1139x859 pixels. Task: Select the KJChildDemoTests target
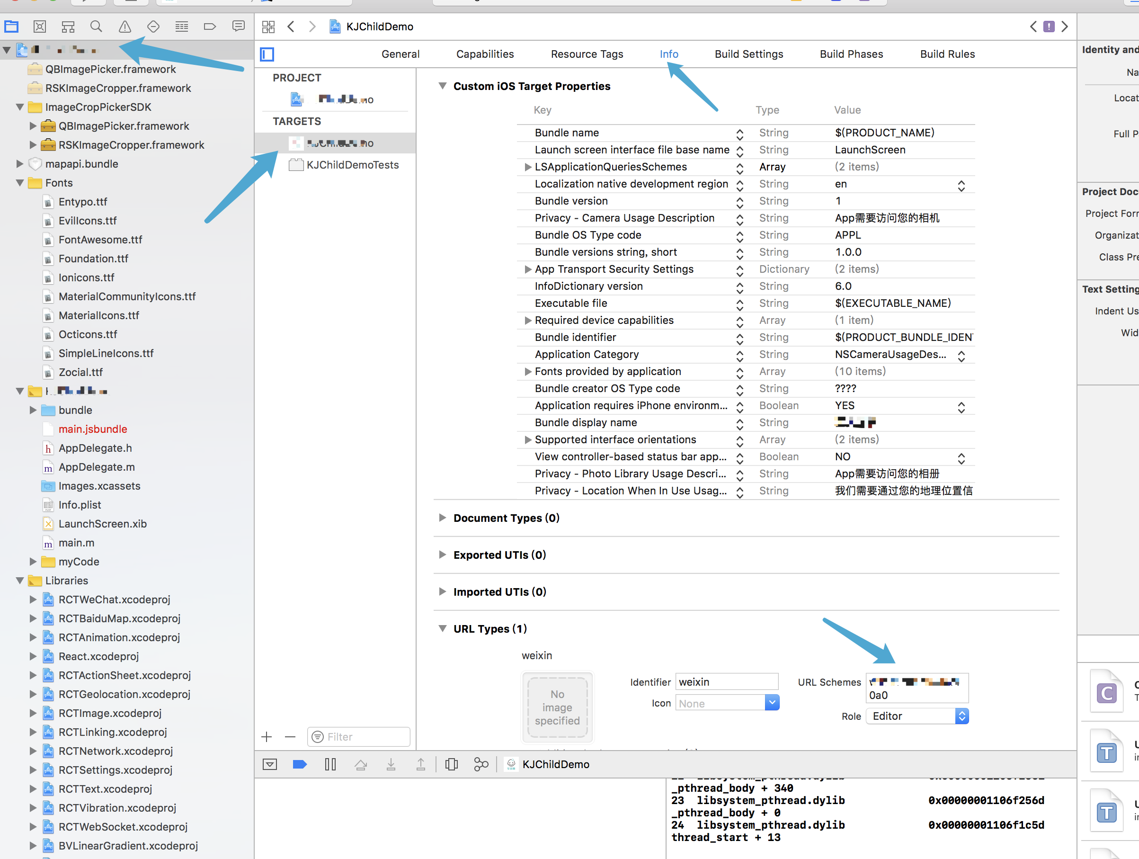(x=352, y=165)
